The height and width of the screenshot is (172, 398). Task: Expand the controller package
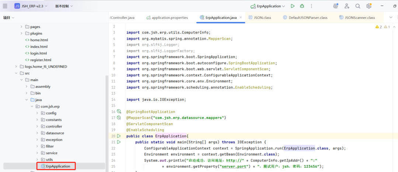pos(37,126)
